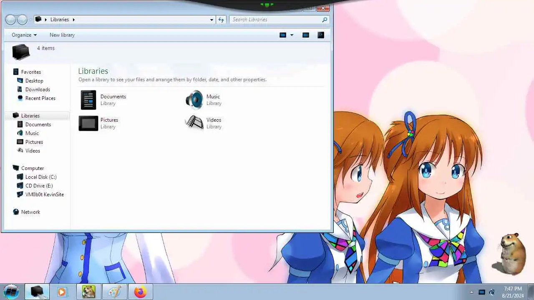The width and height of the screenshot is (534, 300).
Task: Expand arrow after Libraries in address bar
Action: pyautogui.click(x=74, y=20)
